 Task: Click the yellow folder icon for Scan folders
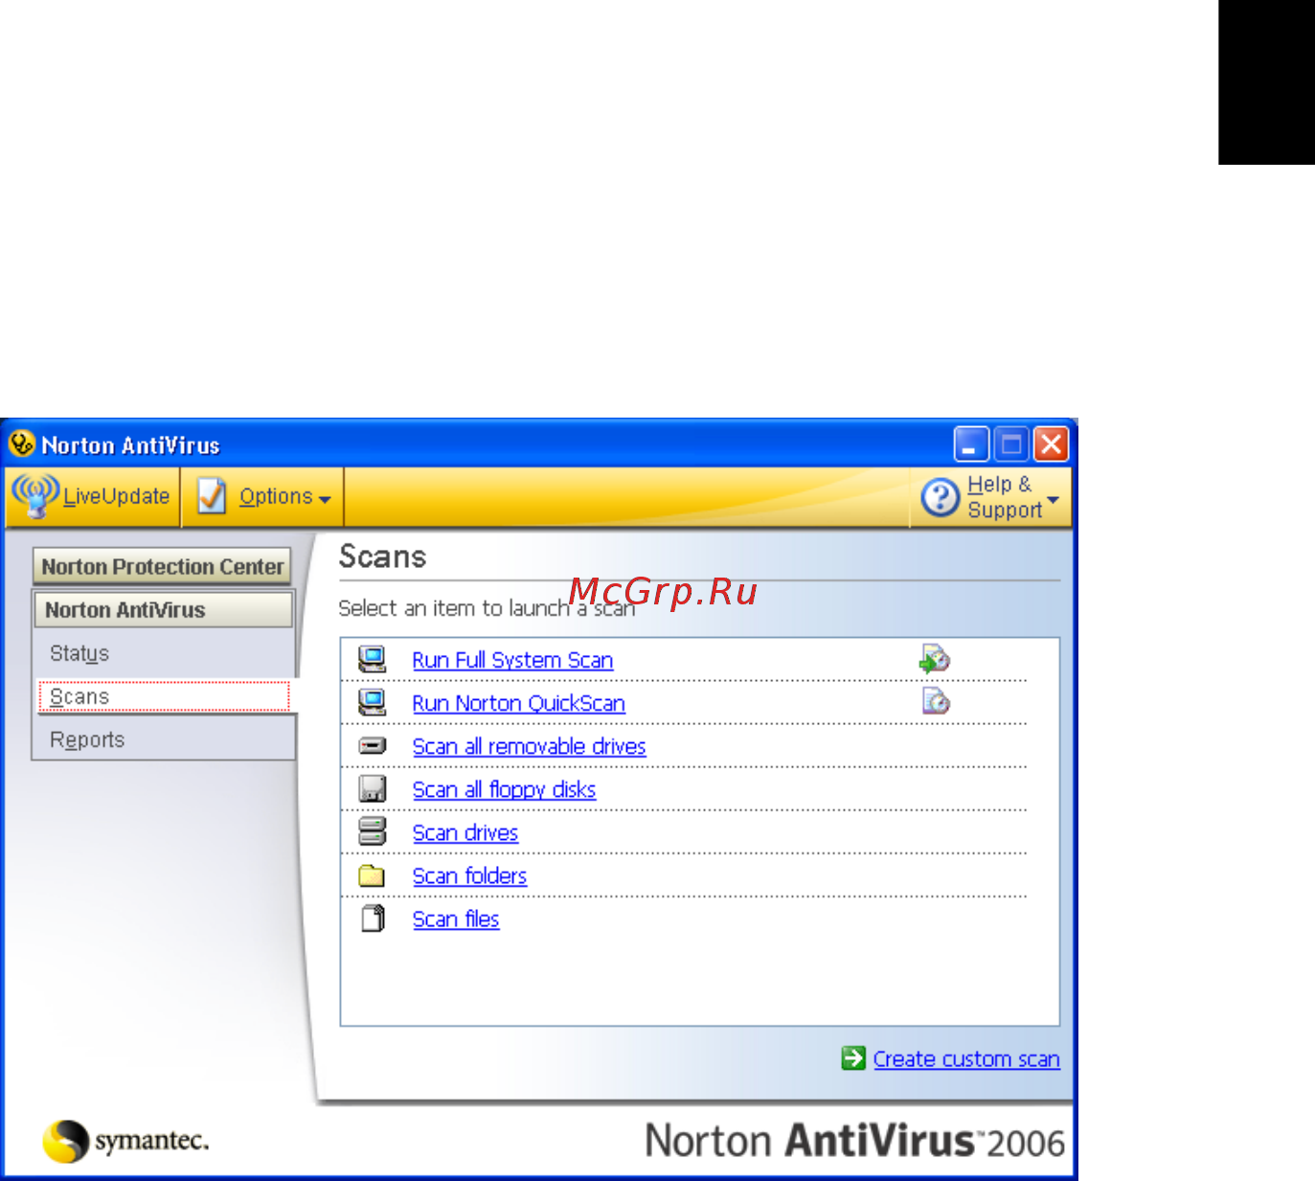click(x=372, y=875)
